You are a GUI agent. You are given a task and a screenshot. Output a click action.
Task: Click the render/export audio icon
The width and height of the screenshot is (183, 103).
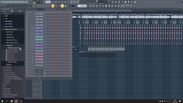128,2
